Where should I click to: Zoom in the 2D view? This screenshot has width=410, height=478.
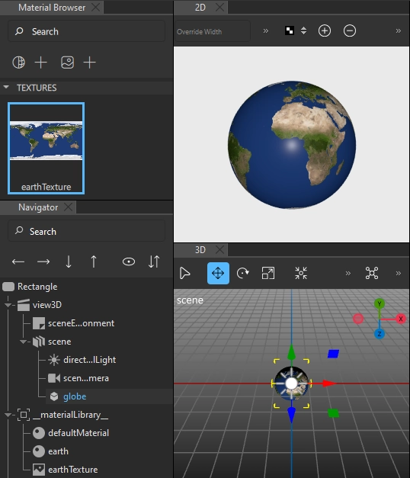pyautogui.click(x=325, y=30)
